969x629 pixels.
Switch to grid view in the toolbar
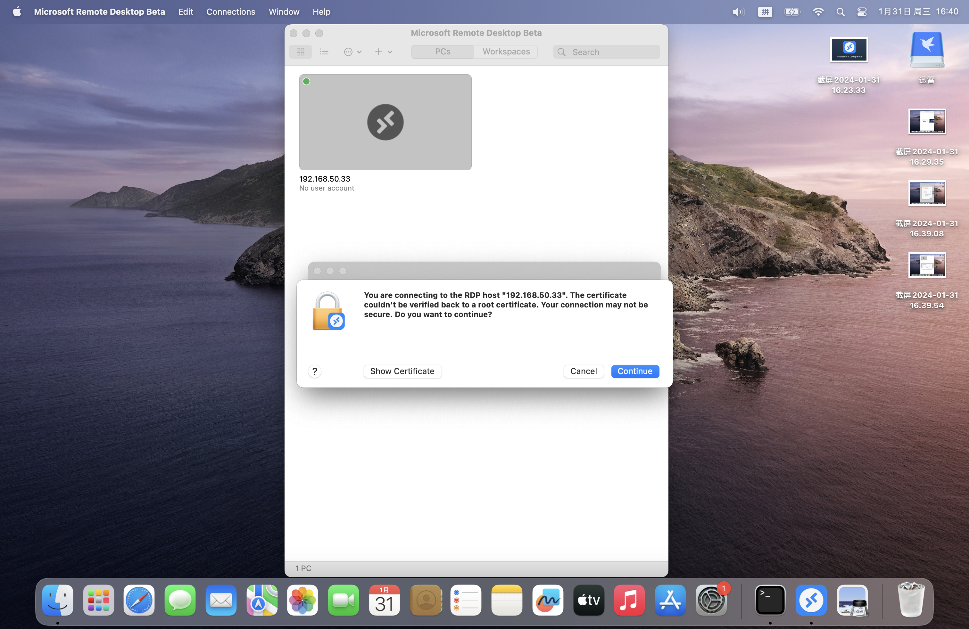pos(301,52)
